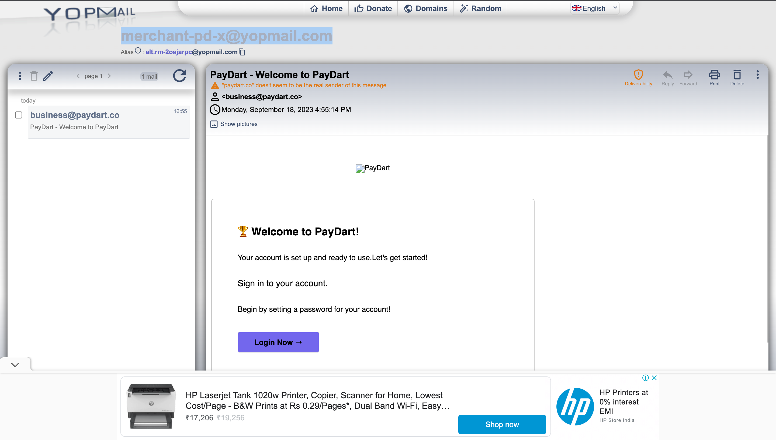Click the merchant-pd-x@yopmail.com address field
Screen dimensions: 776x440
226,36
